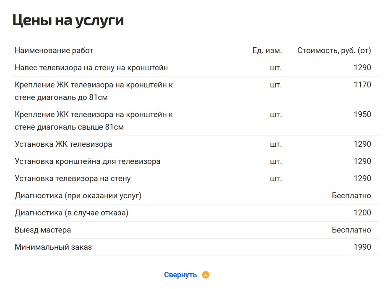388x289 pixels.
Task: Select the "Навес телевизора на стену на кронштейн" row
Action: pyautogui.click(x=91, y=68)
